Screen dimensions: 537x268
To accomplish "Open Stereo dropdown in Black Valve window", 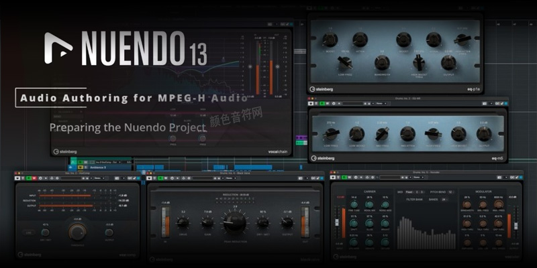I will point(231,178).
